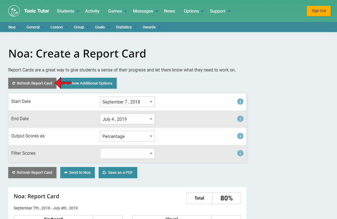Click the Sign Out button
Screen dimensions: 337x219
click(318, 11)
